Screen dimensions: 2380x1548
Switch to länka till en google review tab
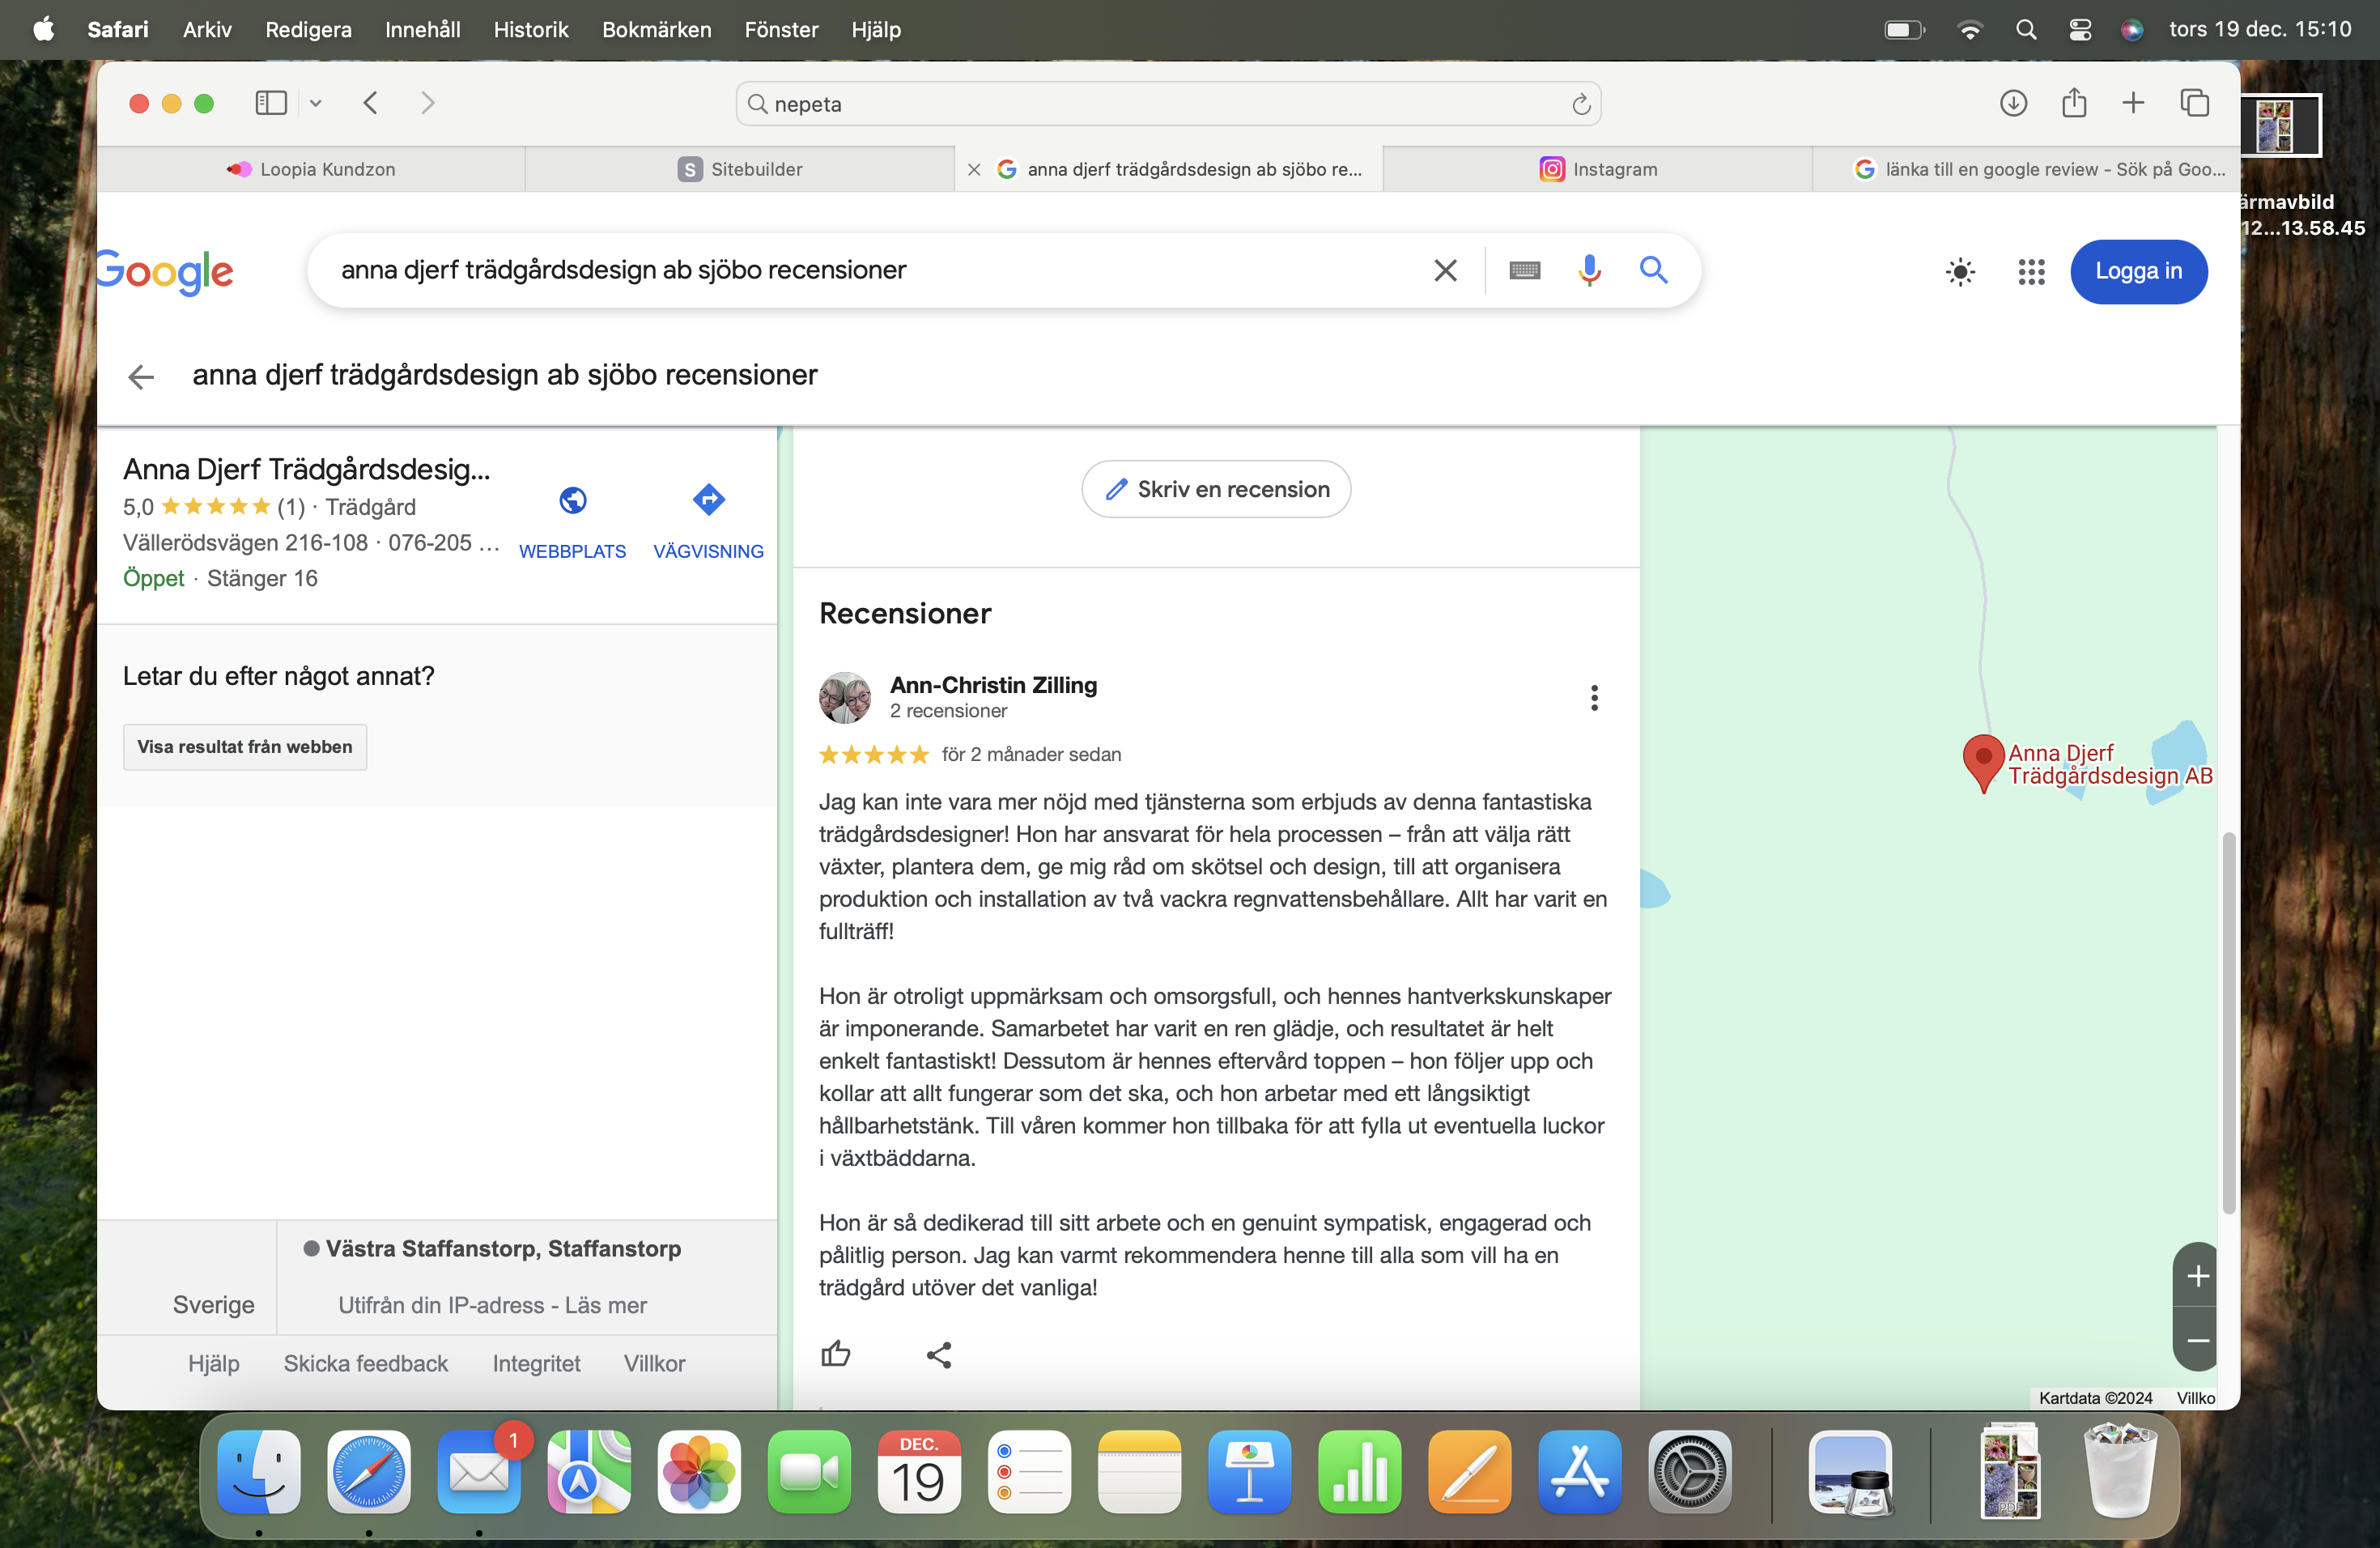[x=2026, y=169]
